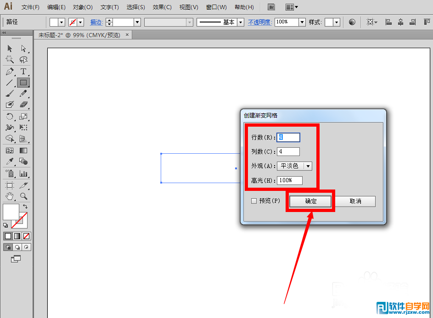Select the Gradient tool

[23, 151]
